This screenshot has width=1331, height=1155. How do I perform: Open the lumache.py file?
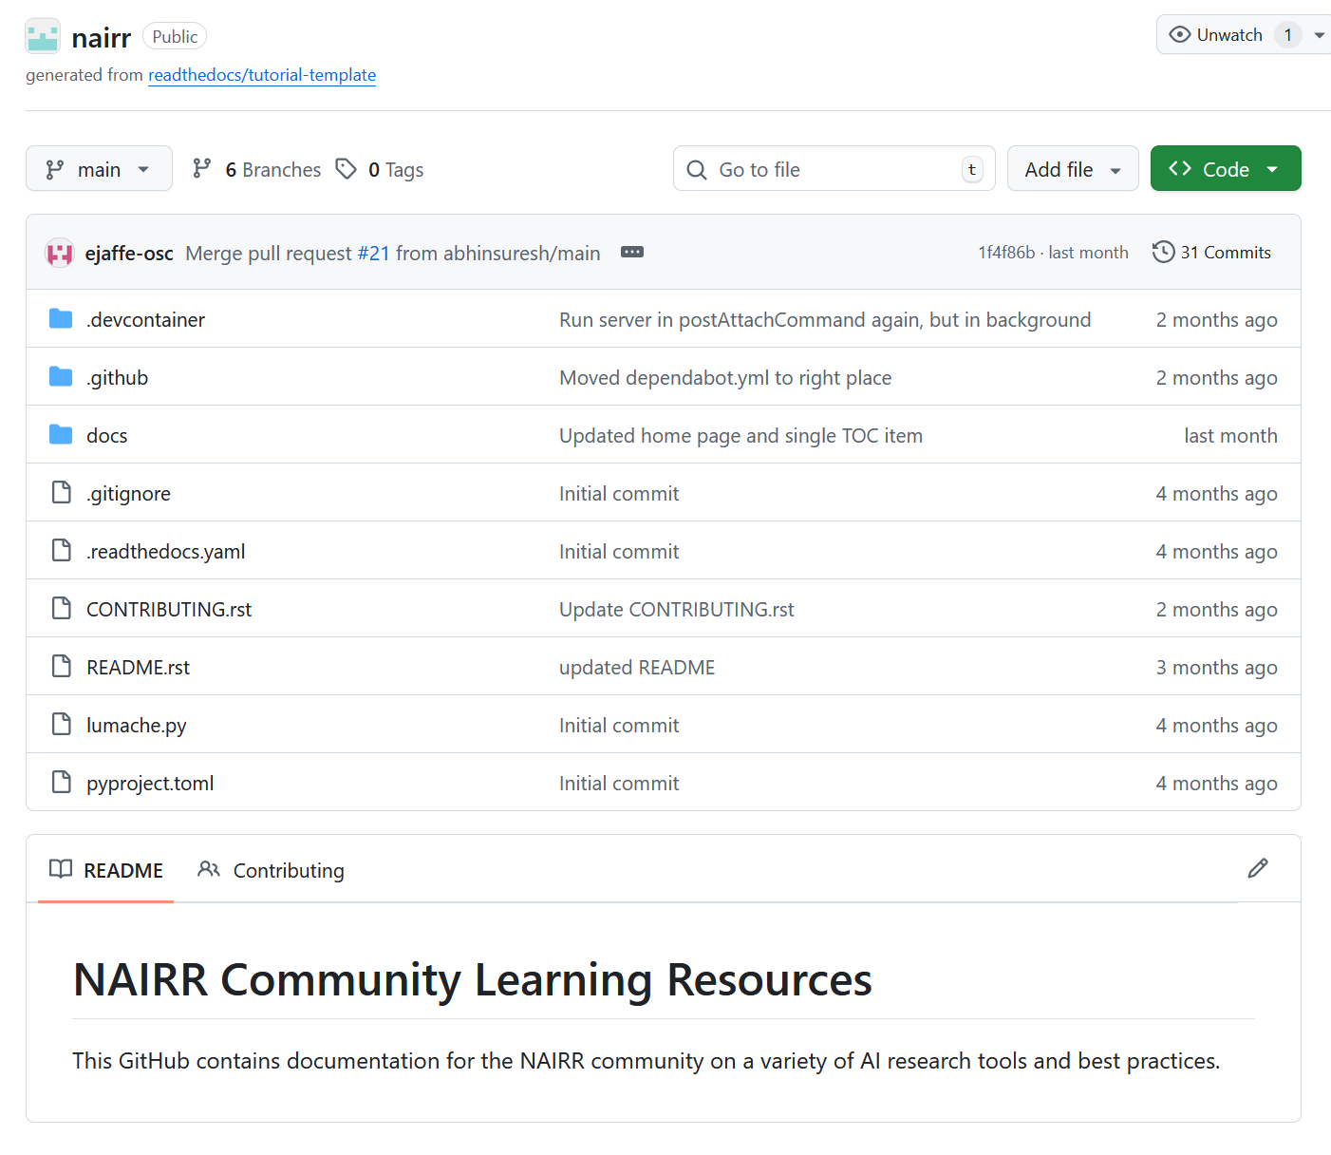(x=136, y=726)
